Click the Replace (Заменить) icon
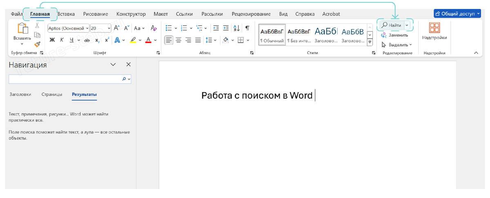The image size is (490, 198). [x=384, y=35]
